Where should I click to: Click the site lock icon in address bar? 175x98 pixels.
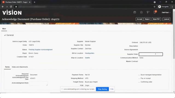coord(16,7)
